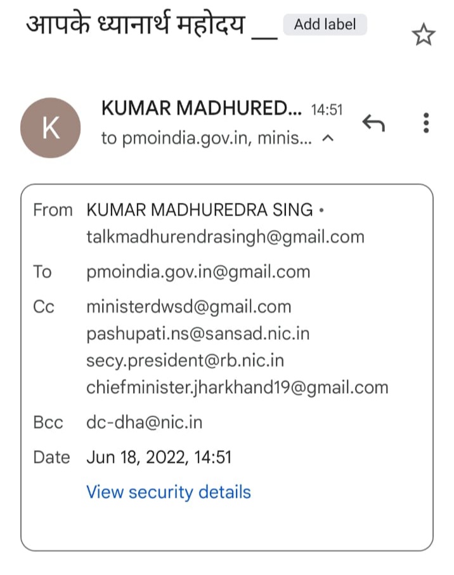Click the From name KUMAR MADHUREDRA SING
Image resolution: width=454 pixels, height=575 pixels.
tap(200, 210)
